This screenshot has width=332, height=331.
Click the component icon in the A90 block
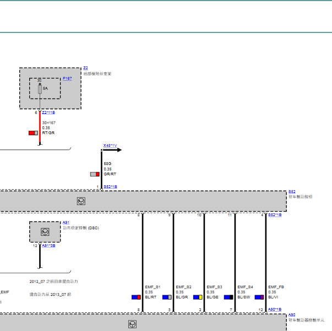point(132,324)
